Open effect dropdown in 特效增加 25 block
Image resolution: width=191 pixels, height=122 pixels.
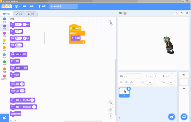pos(19,100)
